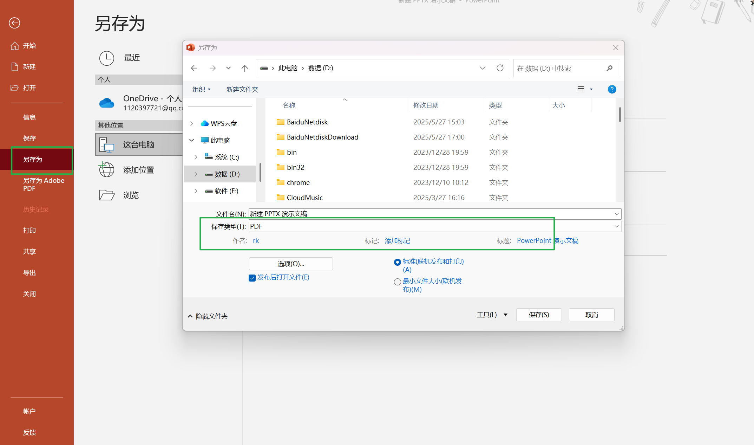Select Print in the left sidebar
754x445 pixels.
[x=29, y=230]
